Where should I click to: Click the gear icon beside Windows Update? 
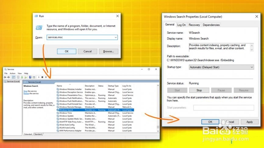coord(58,116)
